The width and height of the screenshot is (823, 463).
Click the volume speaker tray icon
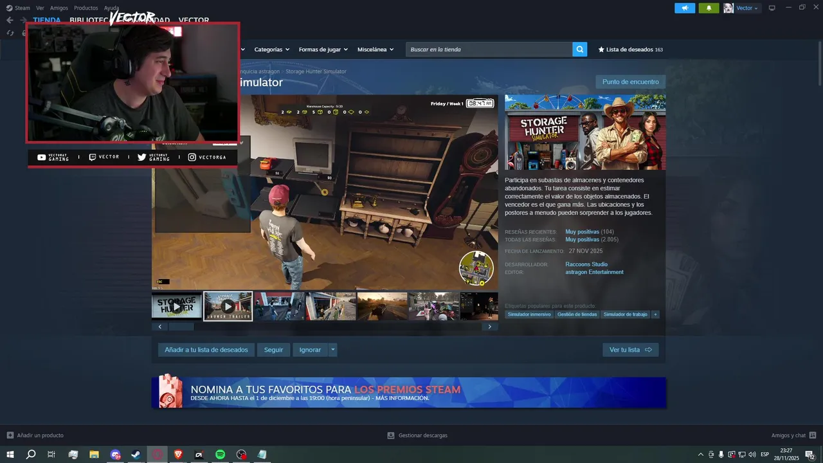pyautogui.click(x=752, y=455)
